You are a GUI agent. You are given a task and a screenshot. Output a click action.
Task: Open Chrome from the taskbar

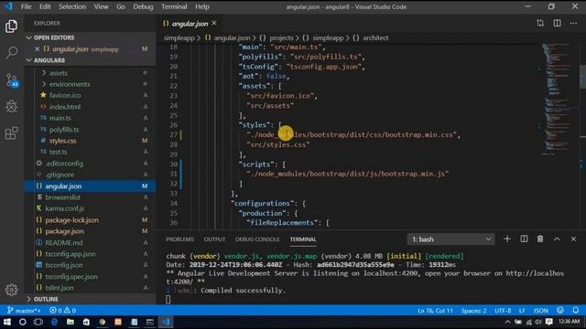pos(102,322)
